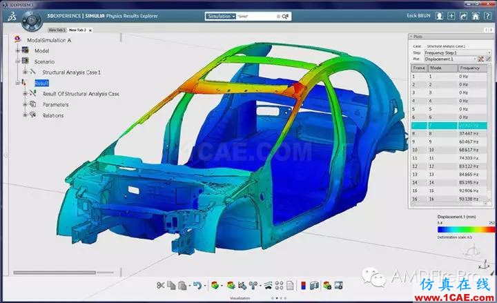Click the robot manipulator icon near legend

pos(470,251)
